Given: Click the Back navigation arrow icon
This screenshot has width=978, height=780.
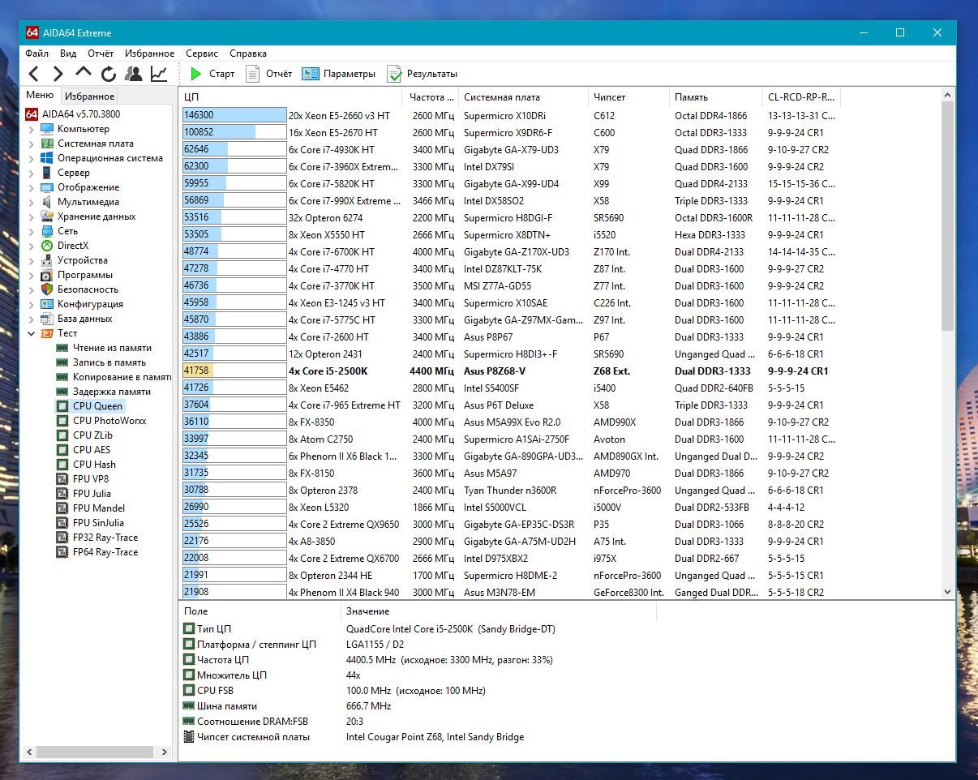Looking at the screenshot, I should (x=33, y=74).
